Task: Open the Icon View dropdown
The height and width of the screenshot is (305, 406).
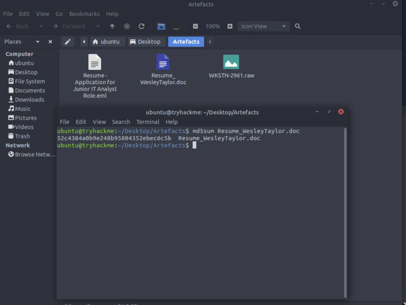Action: click(264, 26)
